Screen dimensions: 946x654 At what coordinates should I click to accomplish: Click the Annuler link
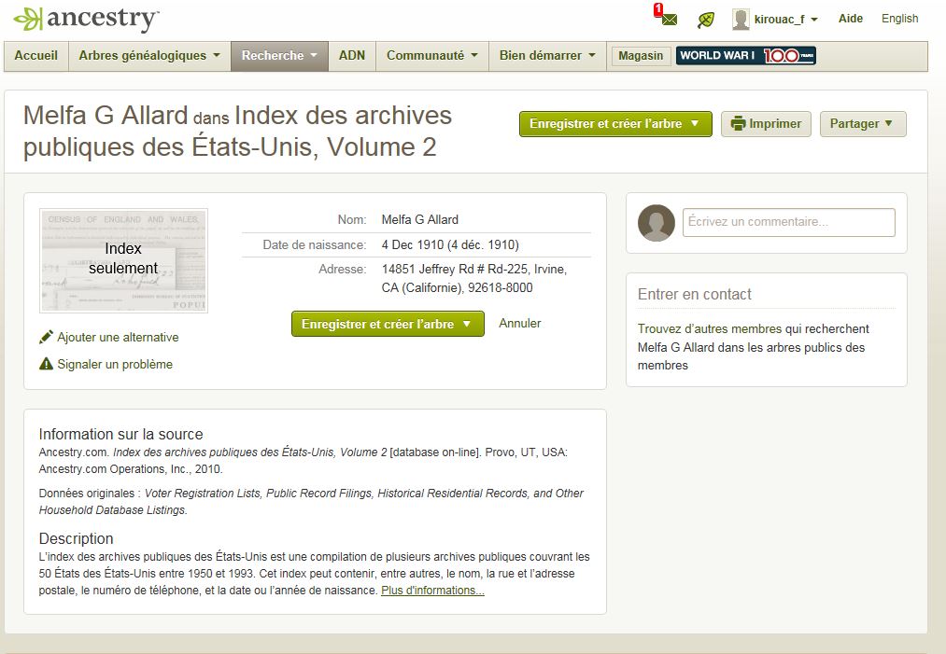(x=519, y=323)
